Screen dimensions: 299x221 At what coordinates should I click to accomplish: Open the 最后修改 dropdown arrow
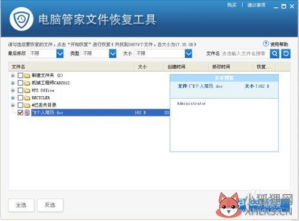[60, 54]
